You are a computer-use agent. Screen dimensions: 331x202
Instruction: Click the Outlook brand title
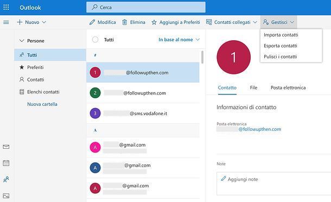point(30,8)
